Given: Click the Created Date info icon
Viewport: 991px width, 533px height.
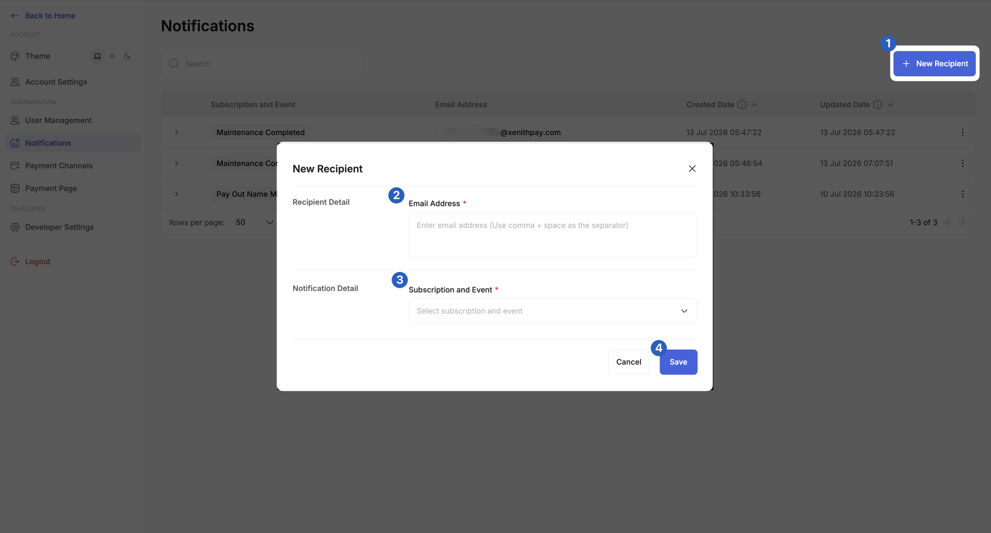Looking at the screenshot, I should point(742,105).
